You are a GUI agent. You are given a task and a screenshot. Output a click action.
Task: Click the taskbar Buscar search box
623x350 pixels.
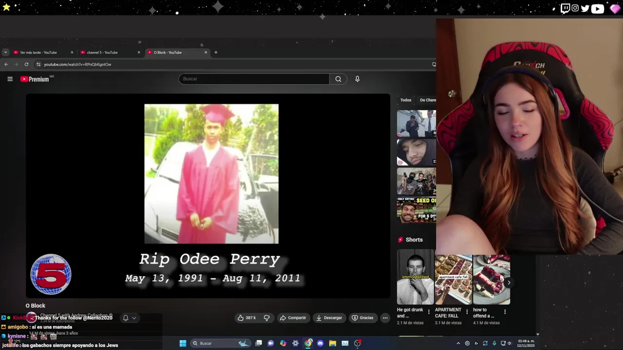pyautogui.click(x=220, y=343)
